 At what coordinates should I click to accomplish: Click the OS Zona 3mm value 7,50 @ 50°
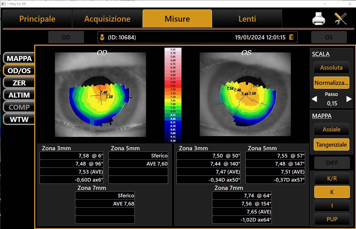(209, 156)
